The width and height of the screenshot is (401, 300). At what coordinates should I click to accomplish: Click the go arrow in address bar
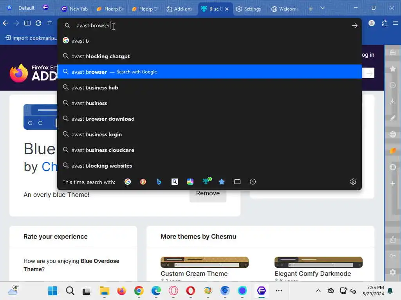[355, 25]
